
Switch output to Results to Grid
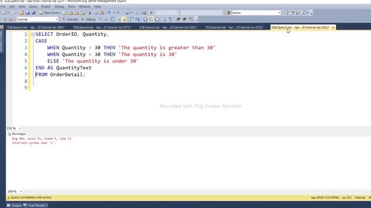coord(151,19)
